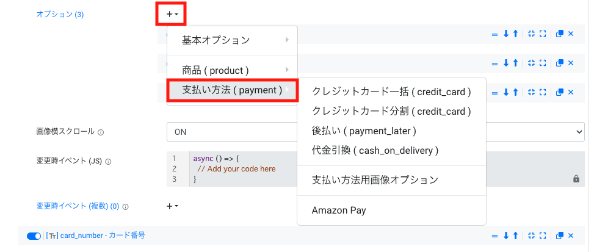Click move-down arrow on first option row
594x252 pixels.
(x=505, y=34)
